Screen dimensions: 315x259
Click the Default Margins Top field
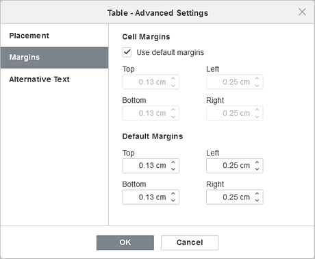[x=151, y=166]
